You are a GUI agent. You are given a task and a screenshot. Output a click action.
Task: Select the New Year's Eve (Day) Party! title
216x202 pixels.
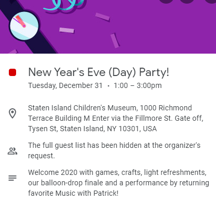pyautogui.click(x=99, y=72)
